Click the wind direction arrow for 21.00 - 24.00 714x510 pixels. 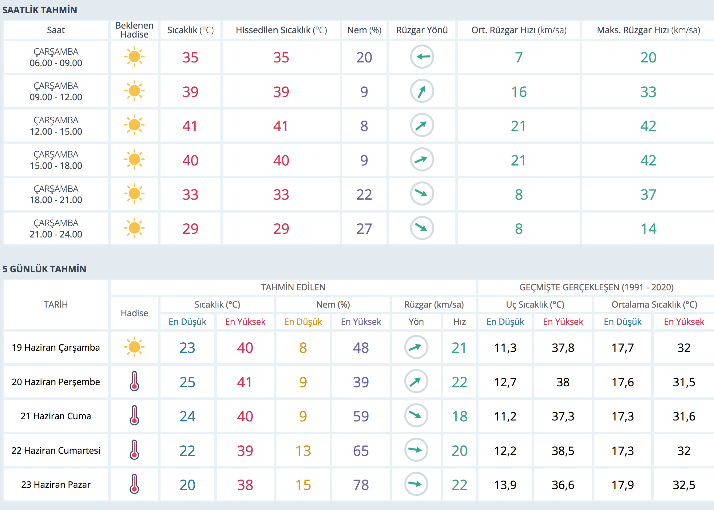422,228
